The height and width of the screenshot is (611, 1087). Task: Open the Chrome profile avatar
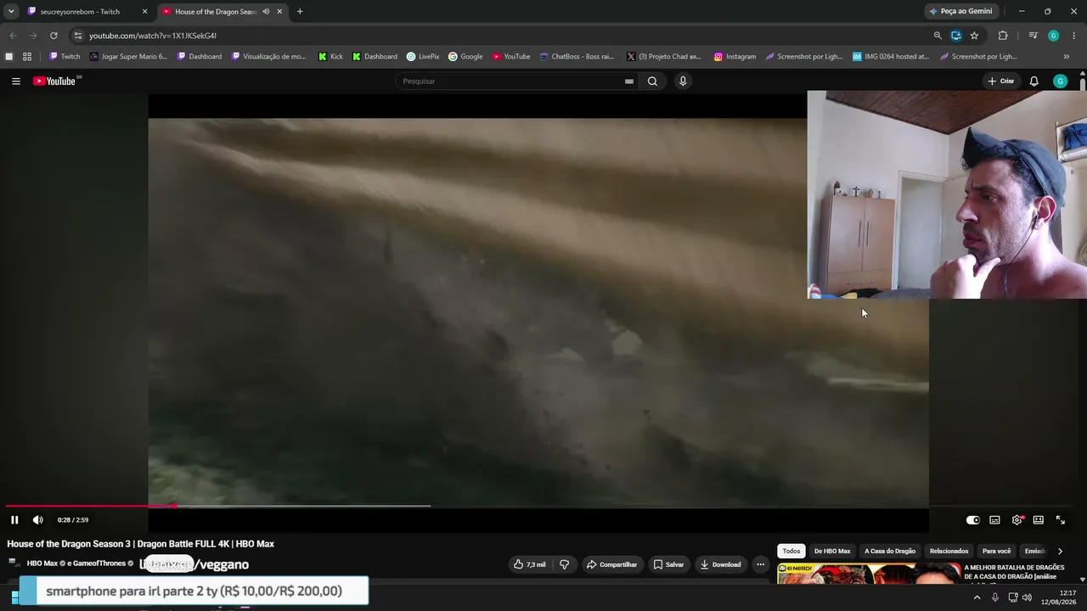tap(1053, 36)
